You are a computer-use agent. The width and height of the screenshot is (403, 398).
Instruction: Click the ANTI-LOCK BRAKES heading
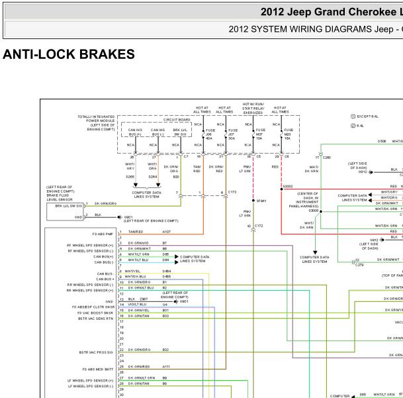coord(69,54)
